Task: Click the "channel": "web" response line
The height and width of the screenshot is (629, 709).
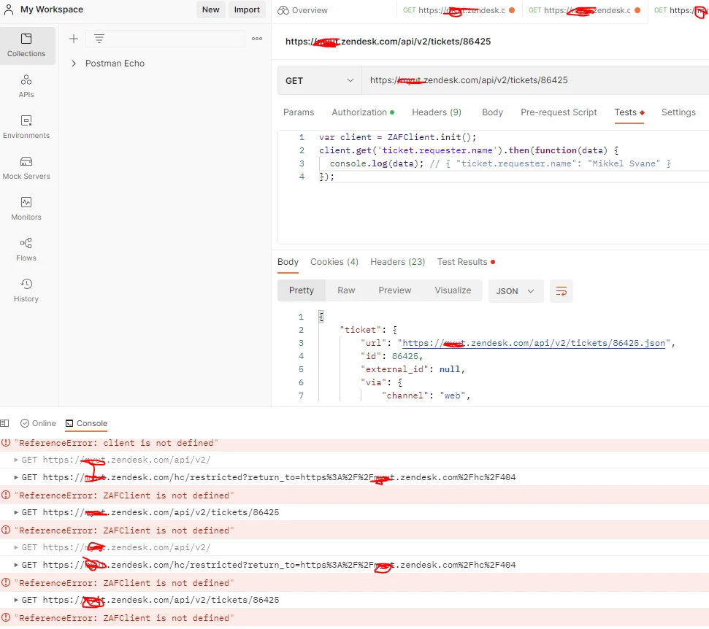Action: click(426, 395)
